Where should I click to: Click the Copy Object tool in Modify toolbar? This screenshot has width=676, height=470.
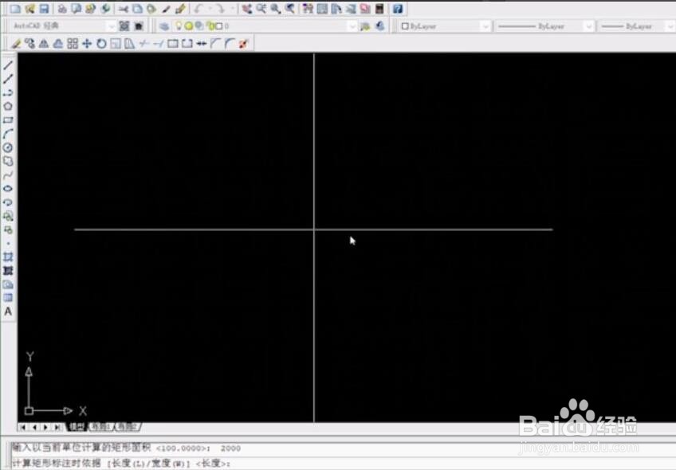(29, 44)
